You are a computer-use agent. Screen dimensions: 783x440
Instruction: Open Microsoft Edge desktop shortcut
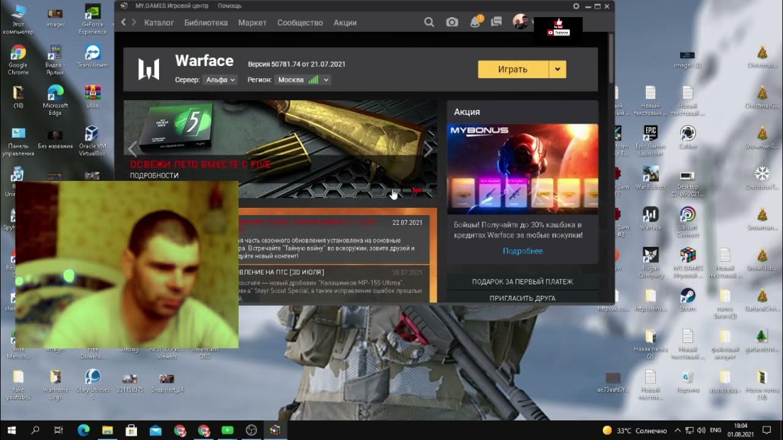(x=55, y=101)
